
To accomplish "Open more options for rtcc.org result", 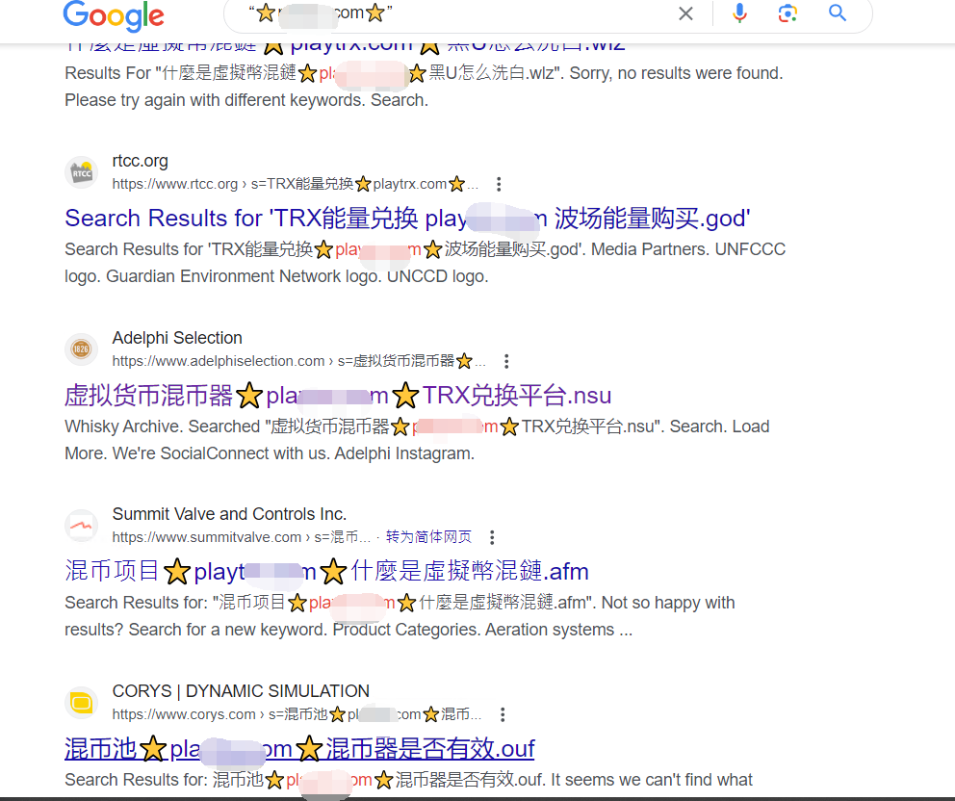I will pyautogui.click(x=499, y=184).
